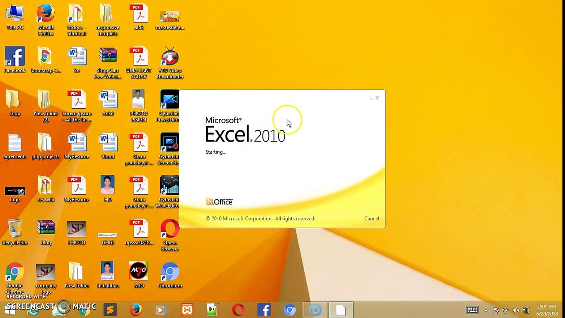Open htdocs shortcut folder
Screen dimensions: 565x318
[x=76, y=20]
